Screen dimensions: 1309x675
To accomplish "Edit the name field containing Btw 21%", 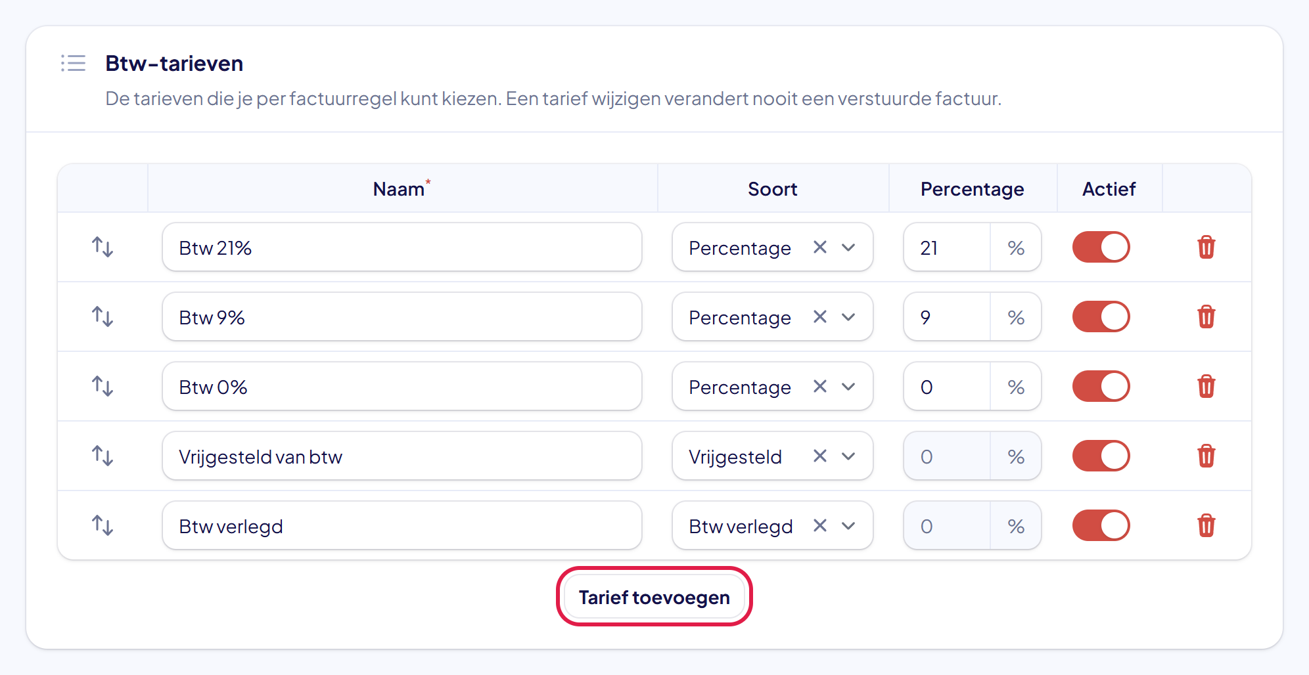I will [x=402, y=248].
